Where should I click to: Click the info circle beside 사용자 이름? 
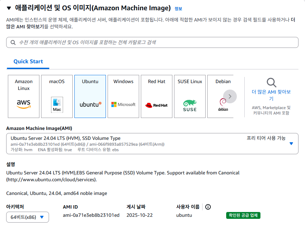point(208,207)
